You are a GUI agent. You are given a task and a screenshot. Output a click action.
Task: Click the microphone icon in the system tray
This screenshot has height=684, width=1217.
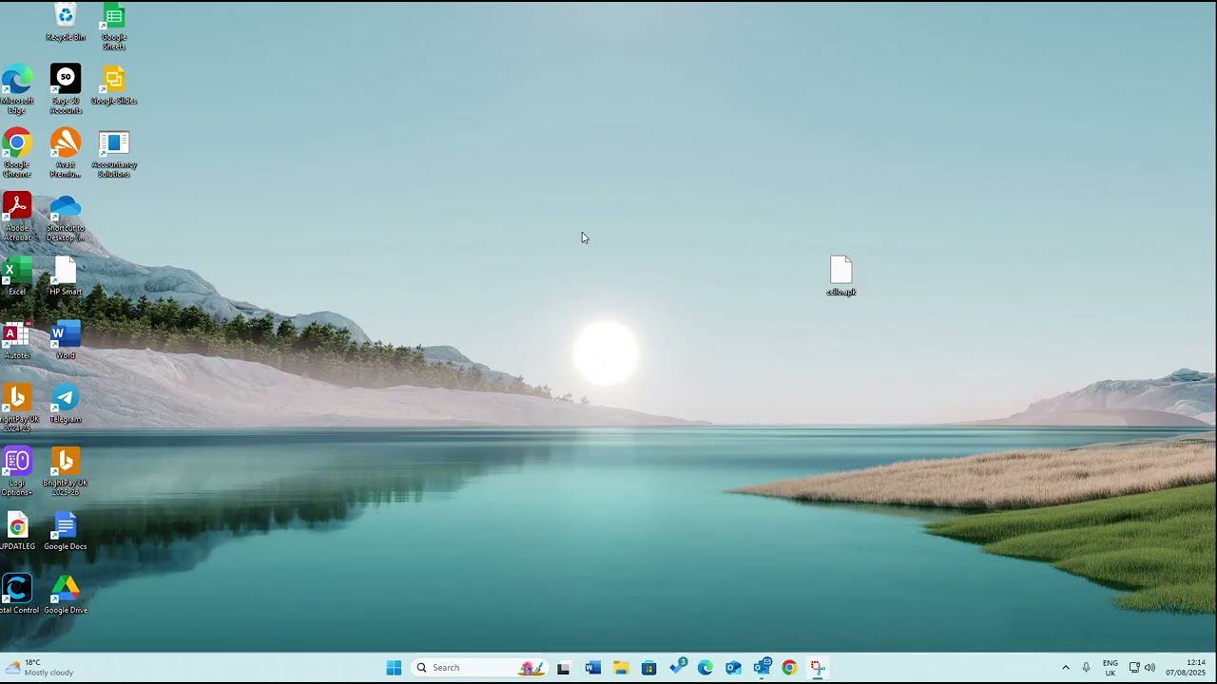tap(1087, 668)
